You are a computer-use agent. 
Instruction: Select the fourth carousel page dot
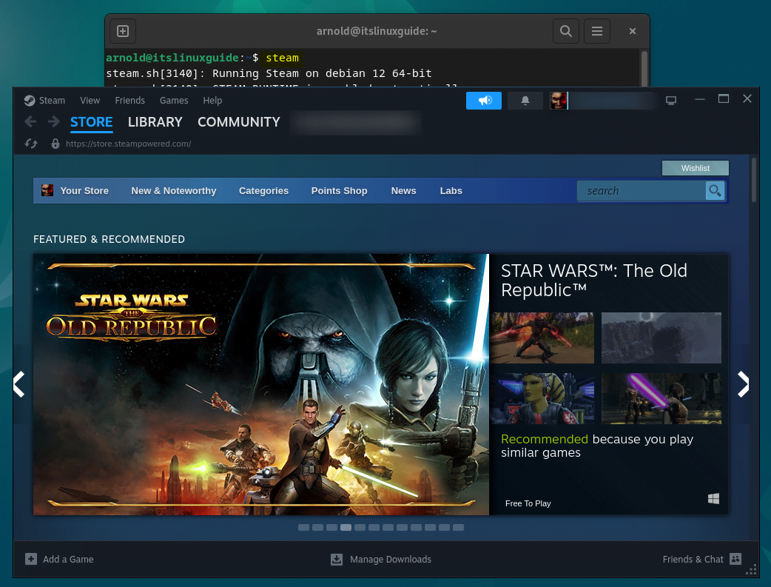coord(346,528)
